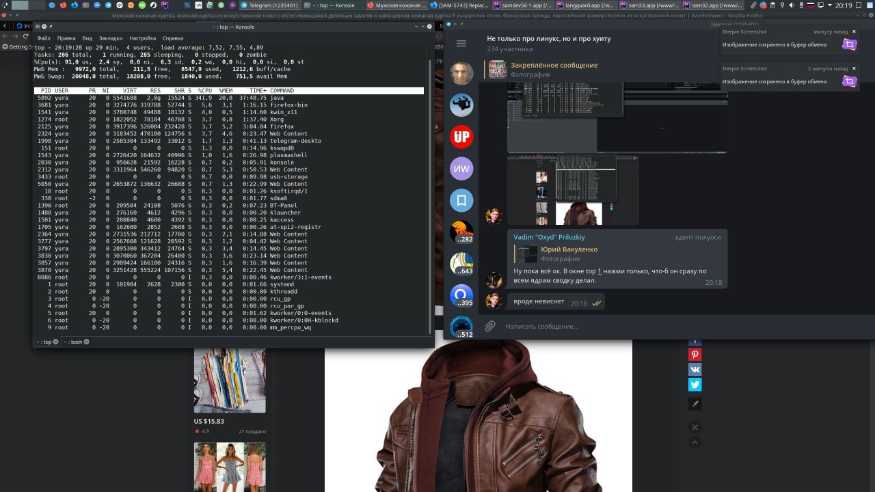Open the colorful shirts product thumbnail

tap(230, 381)
